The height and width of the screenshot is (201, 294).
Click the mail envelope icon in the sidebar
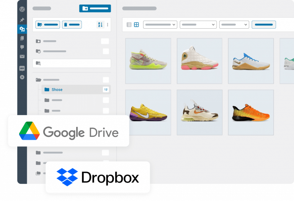(x=22, y=56)
